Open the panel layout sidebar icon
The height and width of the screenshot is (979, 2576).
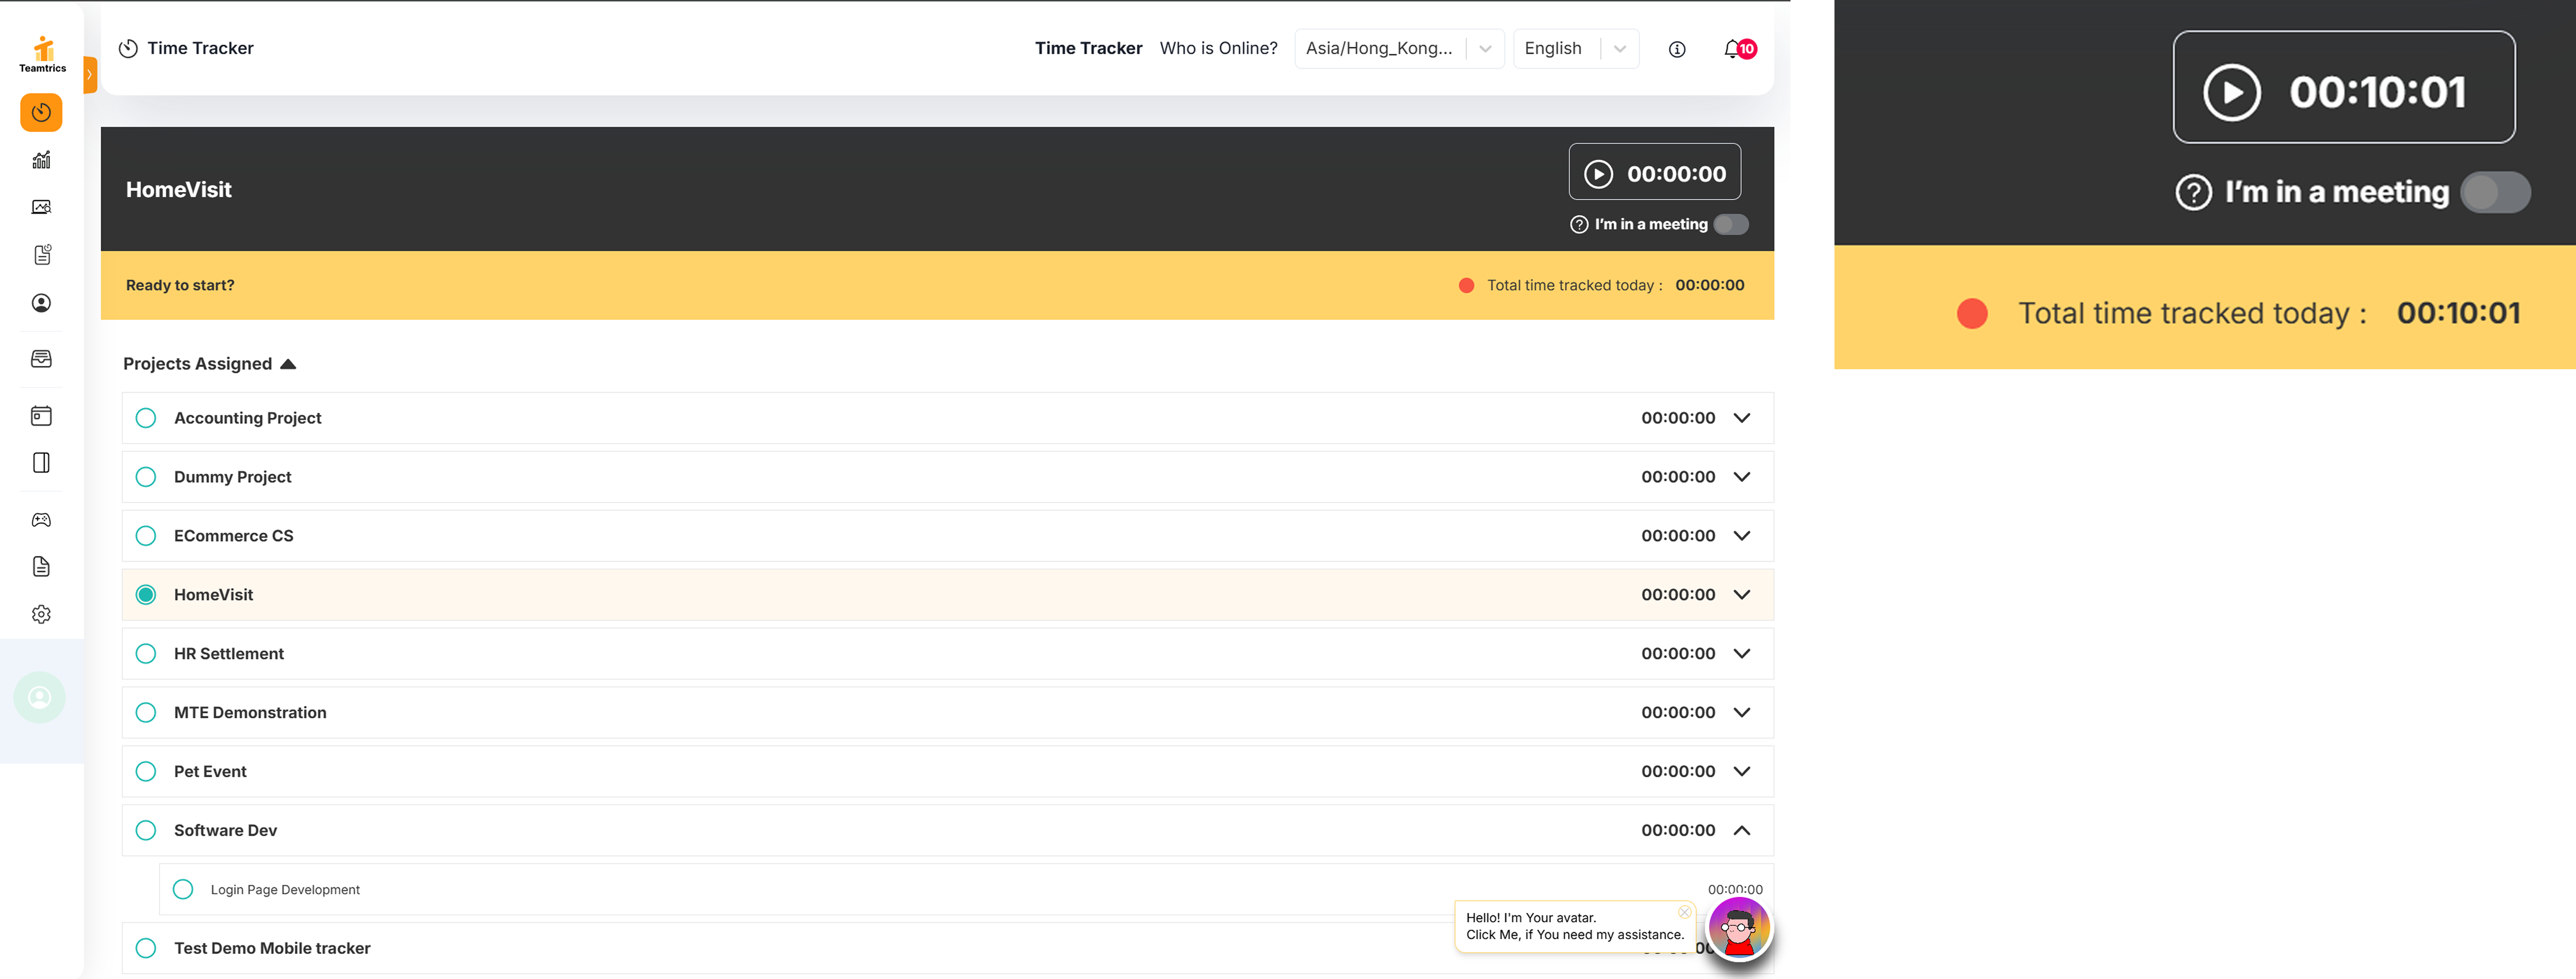coord(41,463)
